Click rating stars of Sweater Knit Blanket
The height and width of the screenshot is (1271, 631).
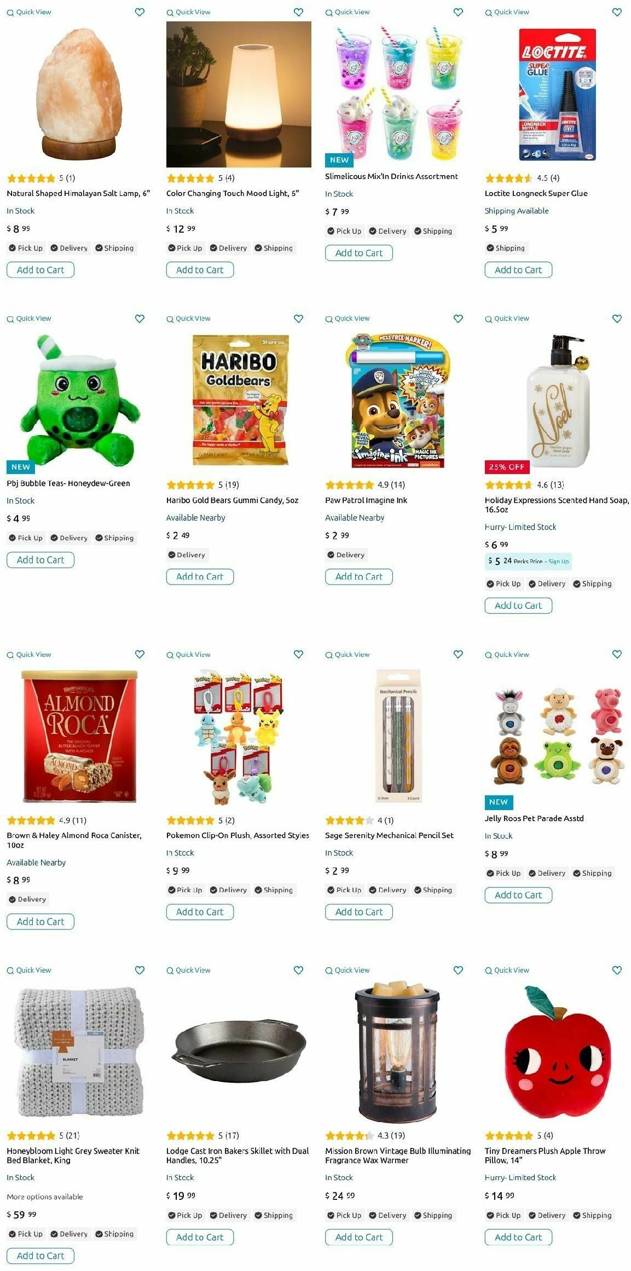(31, 1135)
